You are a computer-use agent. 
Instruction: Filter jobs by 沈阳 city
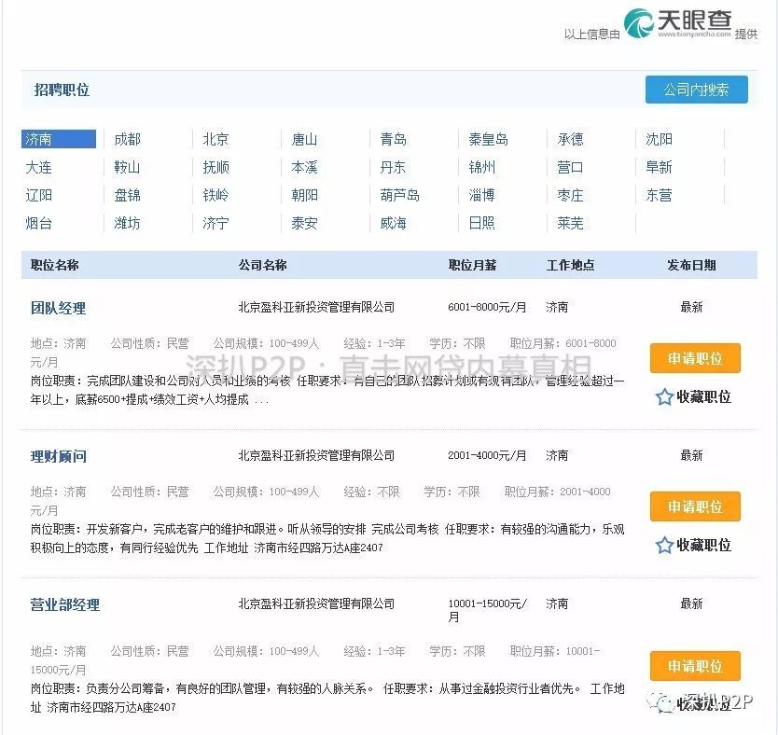(x=659, y=139)
